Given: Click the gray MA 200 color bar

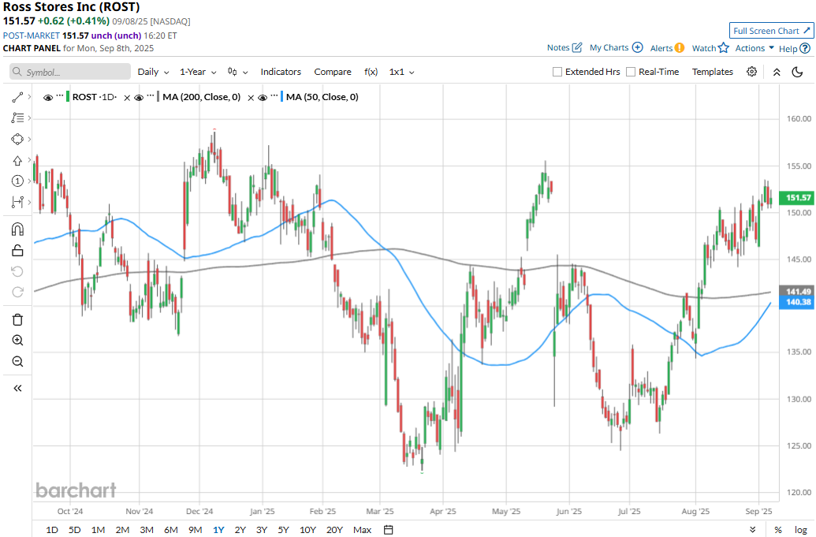Looking at the screenshot, I should tap(158, 97).
